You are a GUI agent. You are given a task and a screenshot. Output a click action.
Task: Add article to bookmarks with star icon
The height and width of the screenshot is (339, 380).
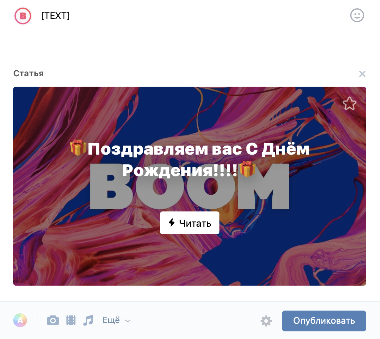click(x=349, y=104)
